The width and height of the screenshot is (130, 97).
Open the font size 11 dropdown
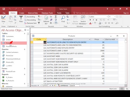pyautogui.click(x=115, y=17)
